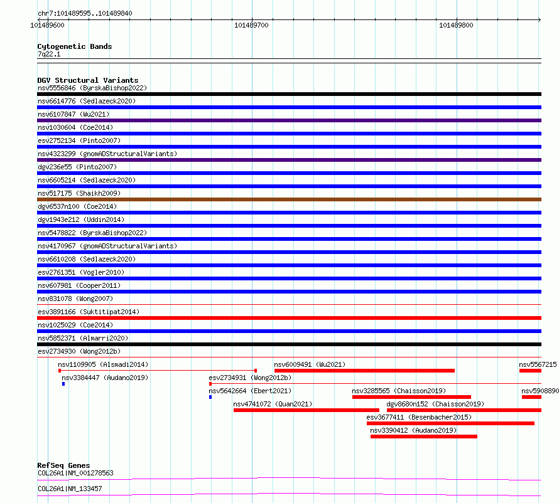This screenshot has height=503, width=559.
Task: Click esv2752134 (Pinto2007) label
Action: (79, 140)
